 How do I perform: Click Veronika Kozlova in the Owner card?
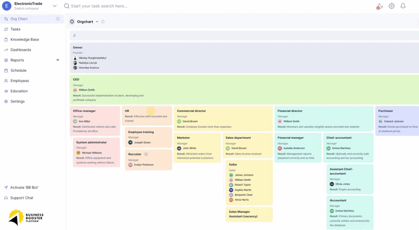(89, 68)
